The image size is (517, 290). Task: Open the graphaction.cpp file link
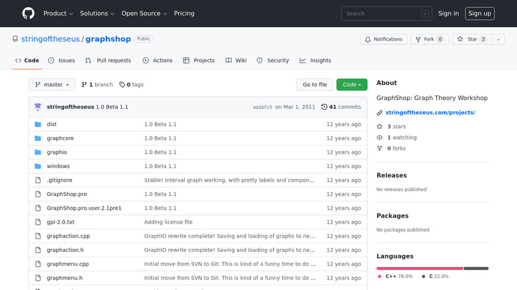pos(68,236)
